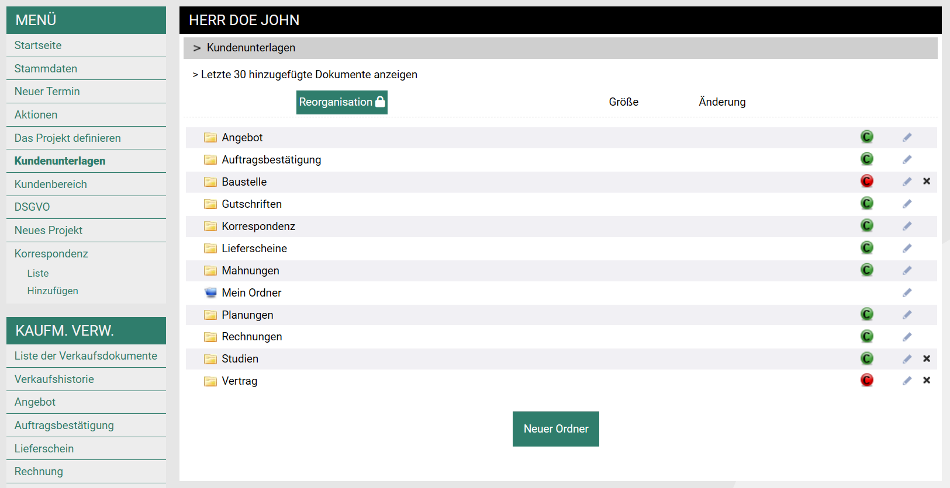The width and height of the screenshot is (950, 488).
Task: Click the pencil edit icon for Angebot folder
Action: click(x=907, y=137)
